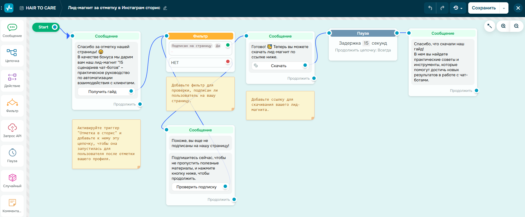Add a Пауза block from sidebar

pyautogui.click(x=12, y=156)
